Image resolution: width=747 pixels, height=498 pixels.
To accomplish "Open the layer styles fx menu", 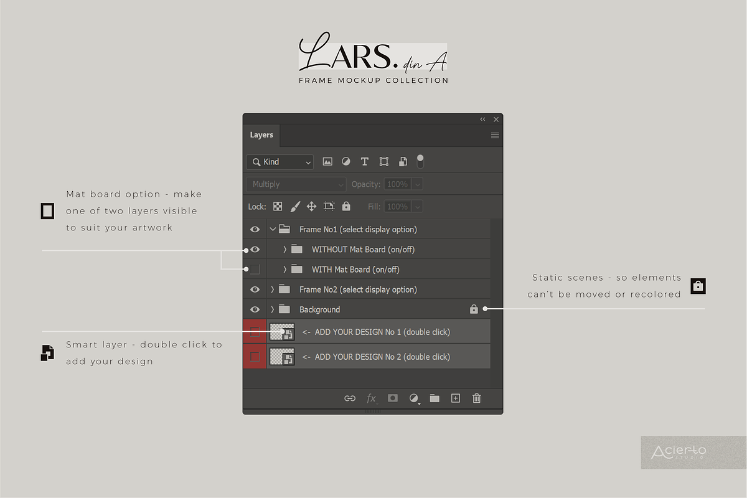I will tap(372, 398).
